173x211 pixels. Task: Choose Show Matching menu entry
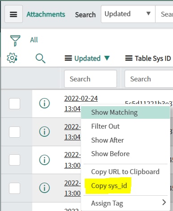coord(125,112)
